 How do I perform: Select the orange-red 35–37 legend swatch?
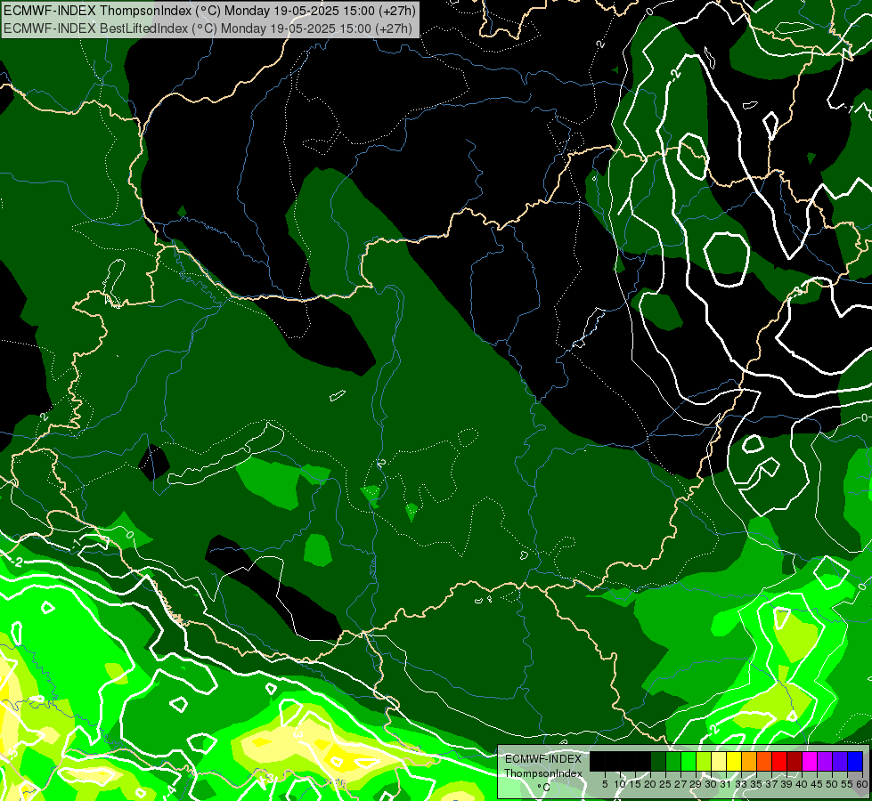click(764, 761)
